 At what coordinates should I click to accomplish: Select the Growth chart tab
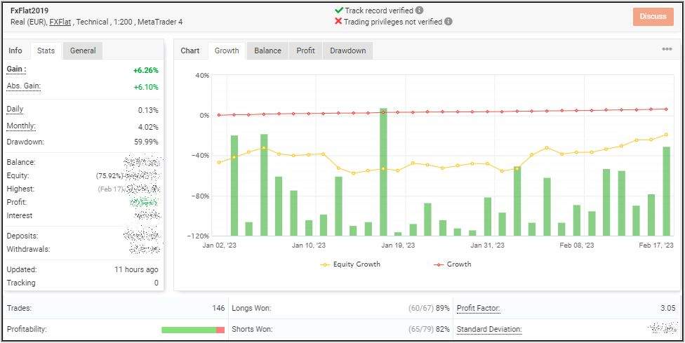[227, 51]
